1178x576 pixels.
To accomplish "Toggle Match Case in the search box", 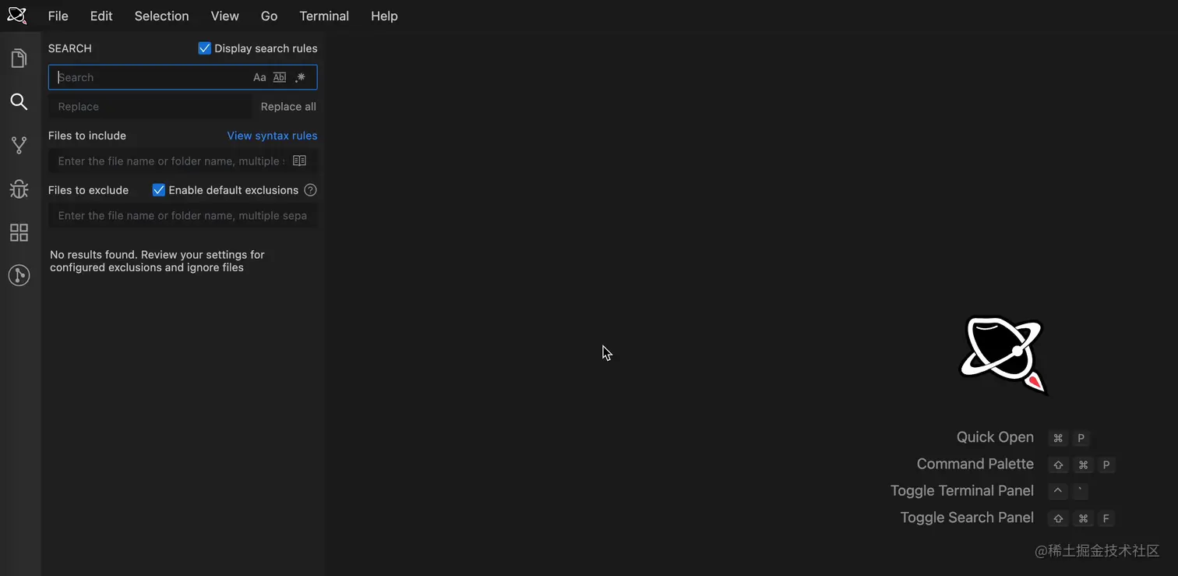I will tap(259, 77).
